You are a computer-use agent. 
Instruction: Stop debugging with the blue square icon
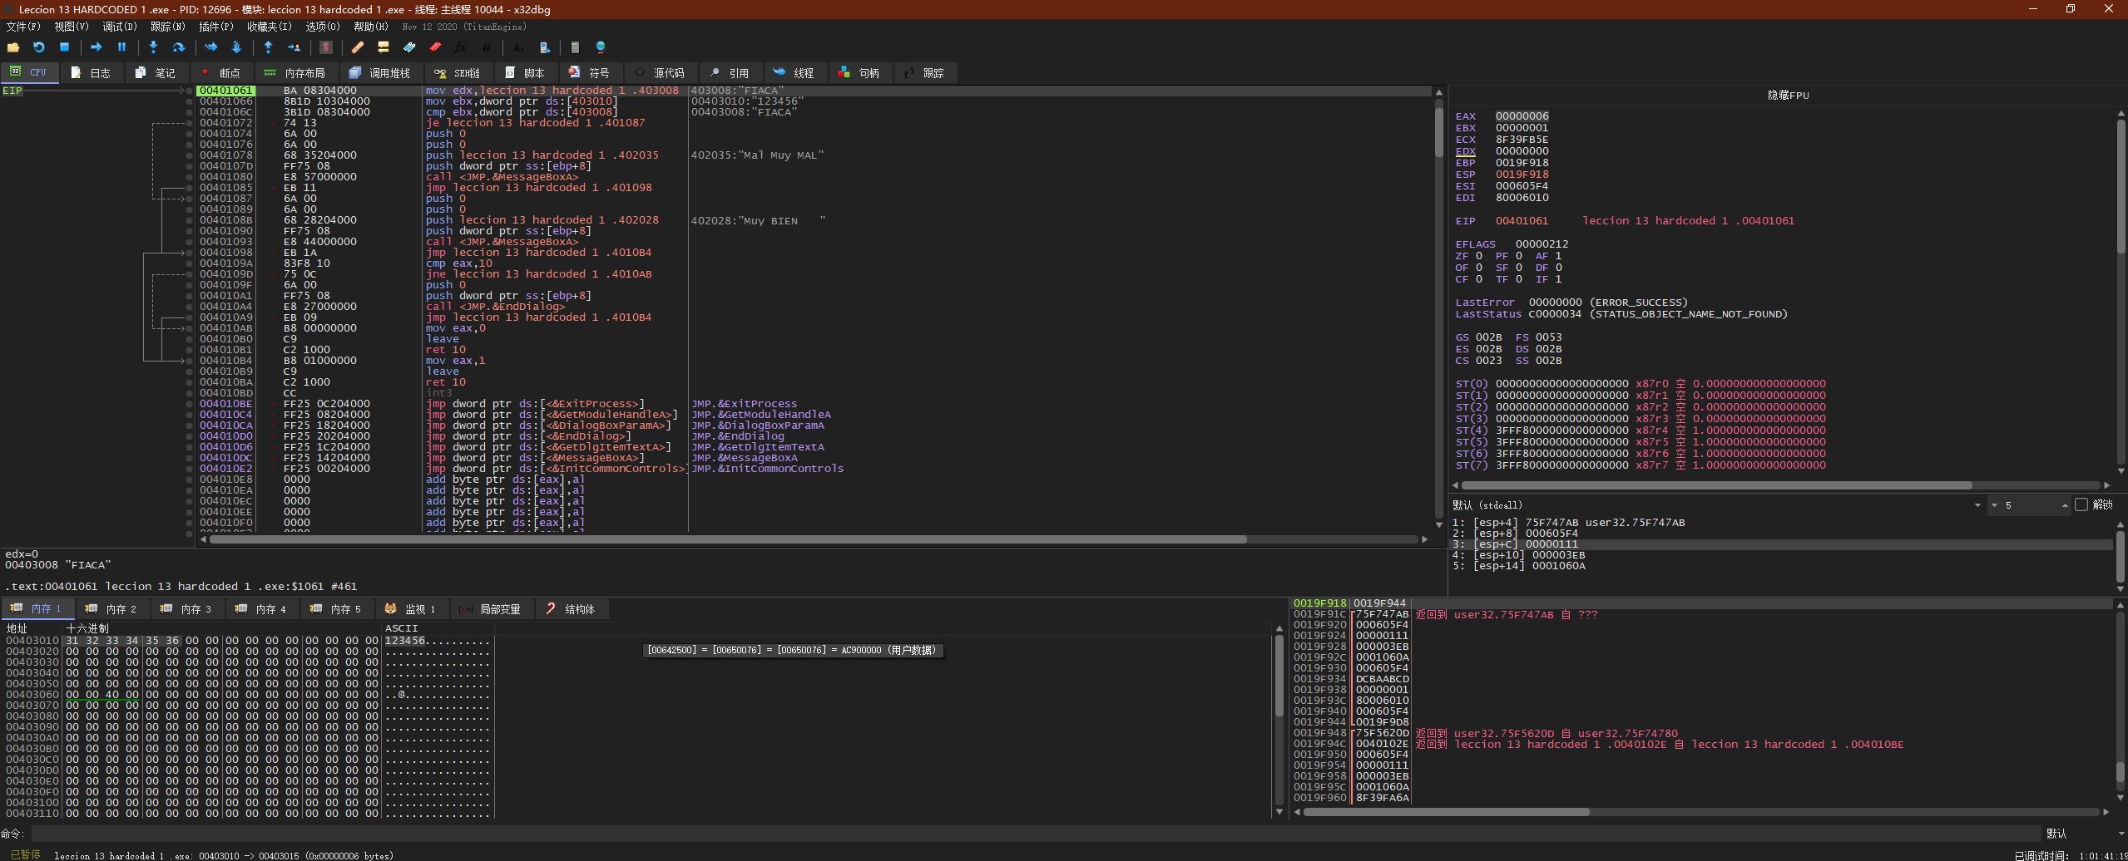[64, 47]
